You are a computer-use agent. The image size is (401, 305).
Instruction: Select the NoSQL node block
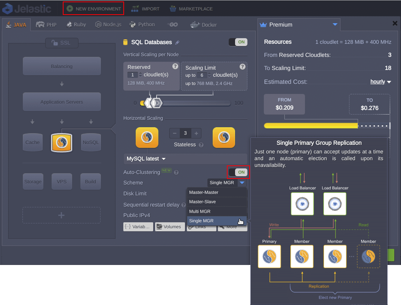pos(91,142)
